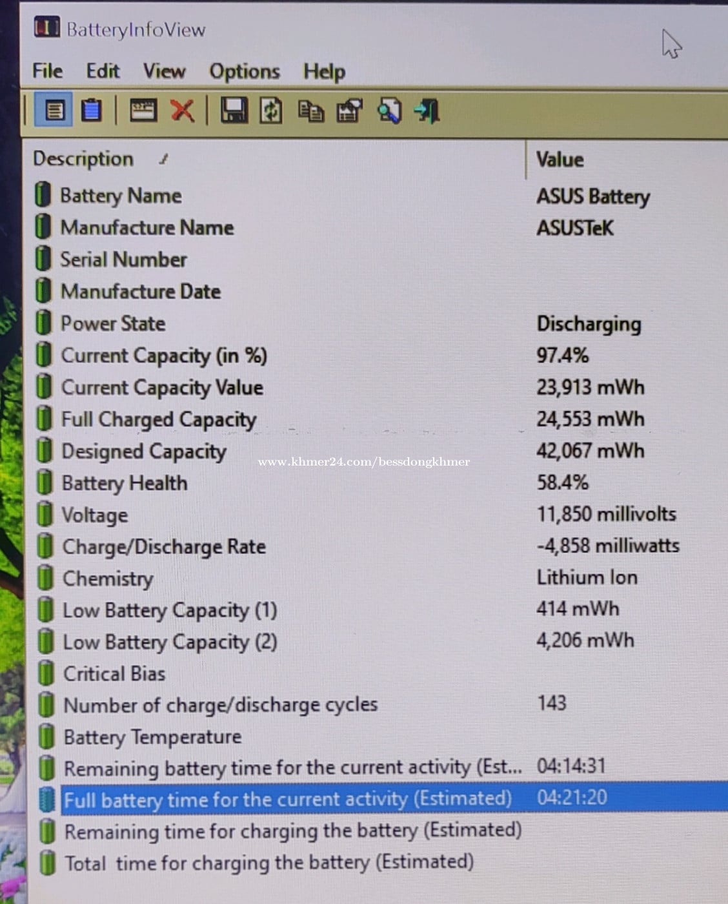Click the Show Battery Information toolbar icon
Image resolution: width=728 pixels, height=904 pixels.
54,110
